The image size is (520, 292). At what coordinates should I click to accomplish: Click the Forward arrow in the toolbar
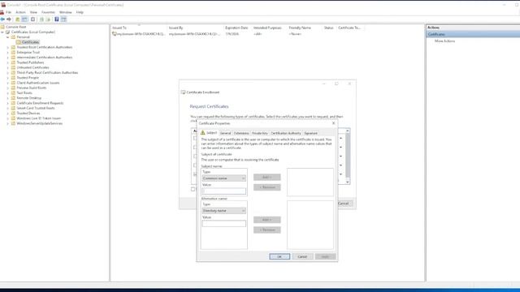(9, 19)
